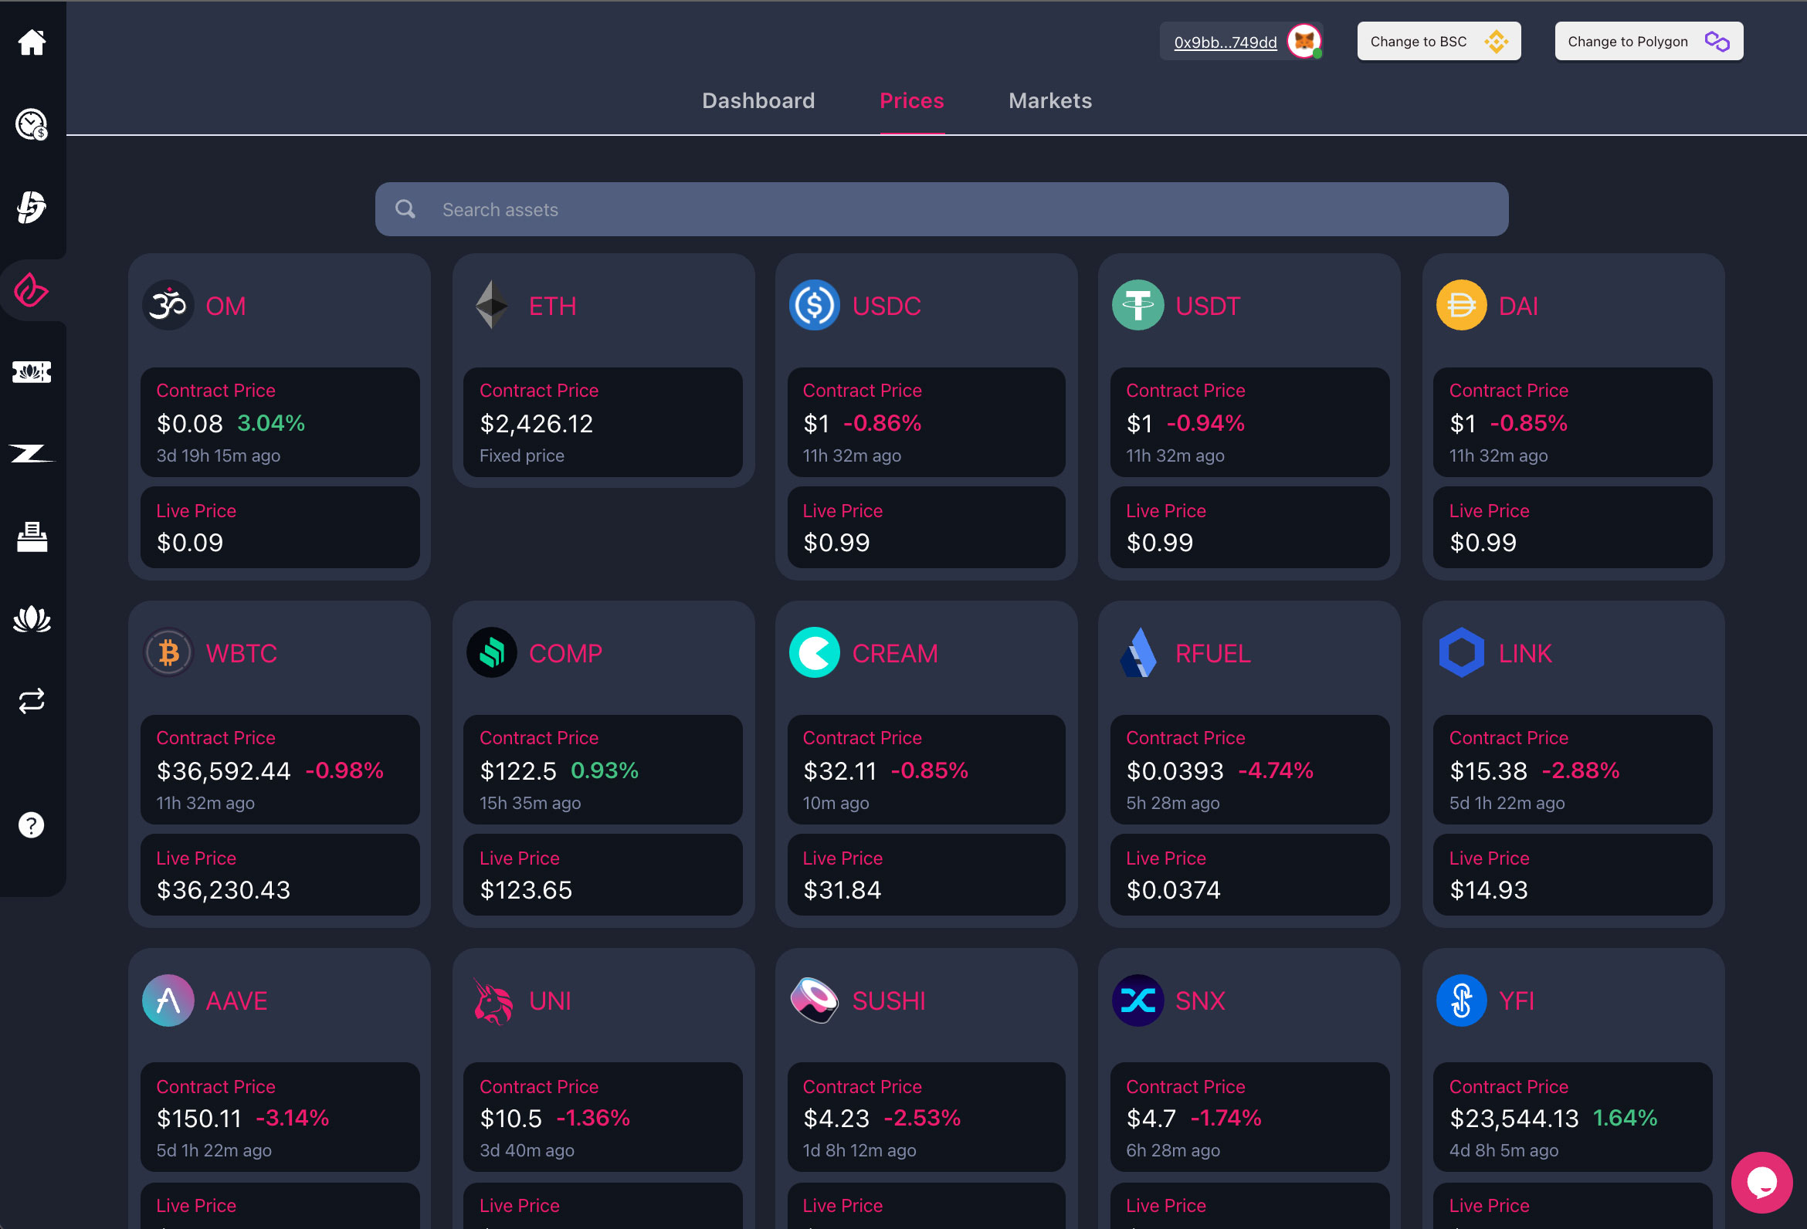Select the pink lotus-loop sidebar icon
1807x1229 pixels.
[32, 290]
